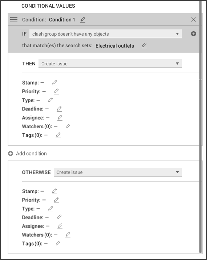The height and width of the screenshot is (260, 207).
Task: Edit the Condition 1 name pencil icon
Action: point(83,20)
